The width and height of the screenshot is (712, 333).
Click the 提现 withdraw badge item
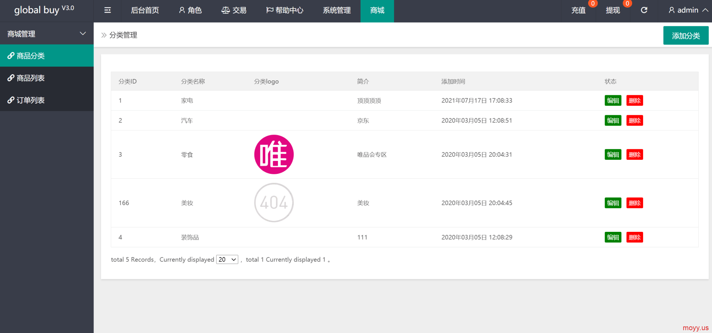click(x=612, y=11)
